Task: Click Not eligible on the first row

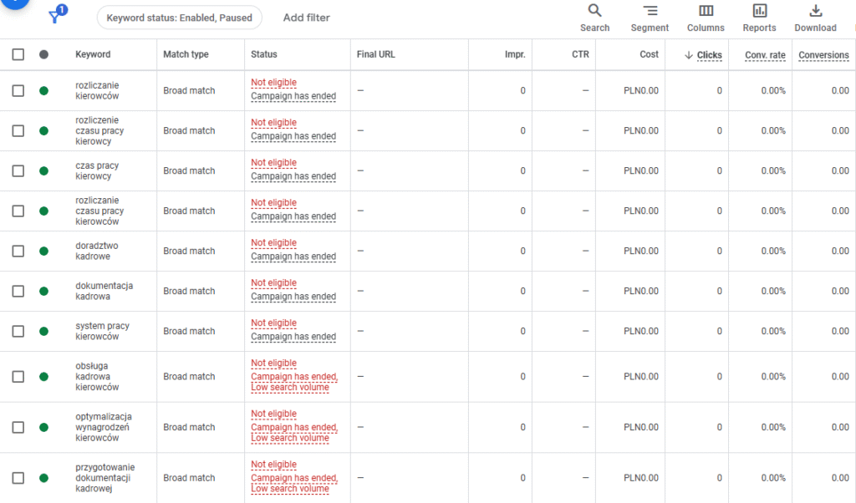Action: point(273,82)
